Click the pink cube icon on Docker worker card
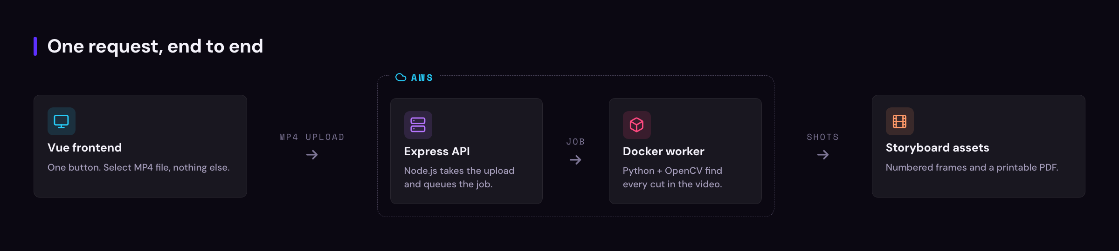The height and width of the screenshot is (251, 1119). tap(636, 125)
